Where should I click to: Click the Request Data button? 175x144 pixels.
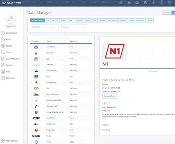click(109, 96)
